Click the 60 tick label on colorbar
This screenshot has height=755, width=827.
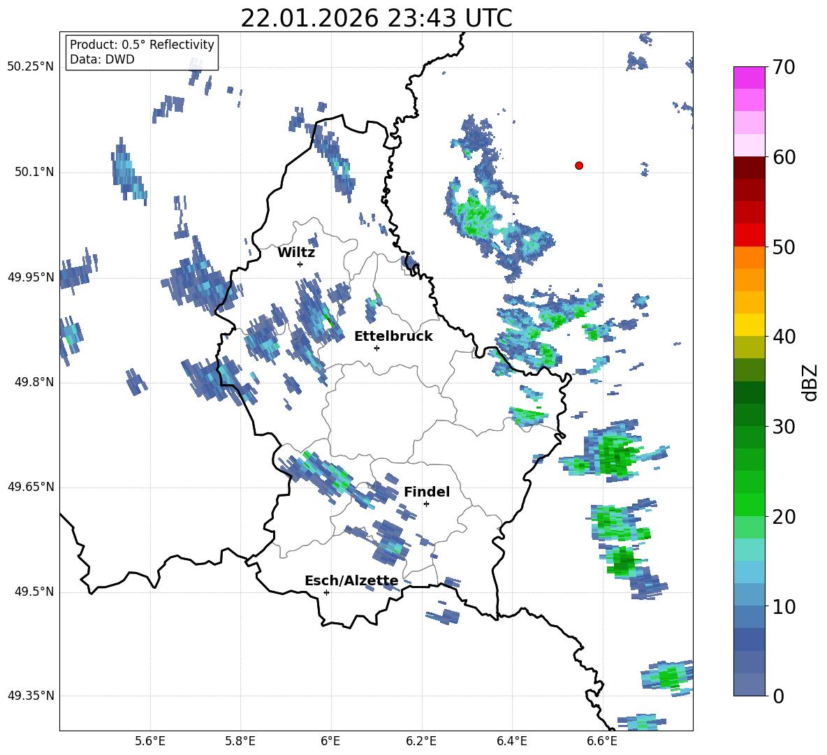pyautogui.click(x=783, y=157)
